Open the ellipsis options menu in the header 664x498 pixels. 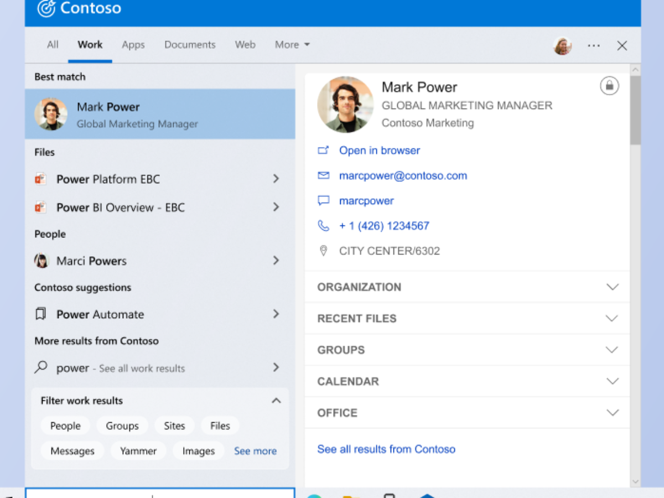594,45
